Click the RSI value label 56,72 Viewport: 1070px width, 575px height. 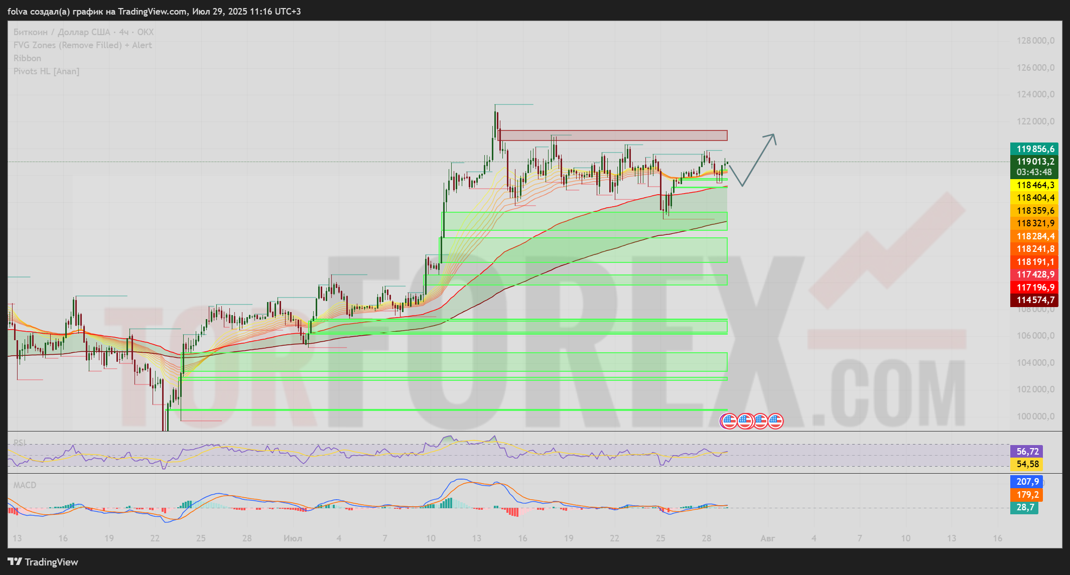(x=1027, y=452)
